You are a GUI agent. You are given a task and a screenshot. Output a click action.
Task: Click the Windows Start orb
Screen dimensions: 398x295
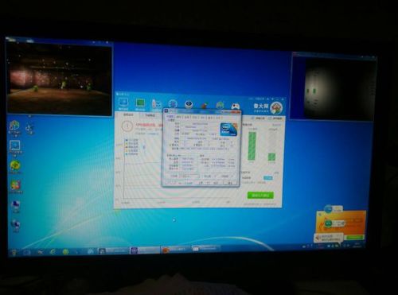coord(14,252)
